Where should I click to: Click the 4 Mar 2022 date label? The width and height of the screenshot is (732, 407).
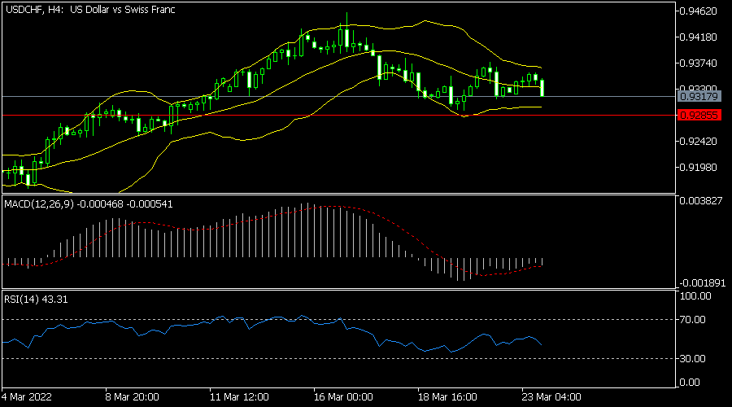(27, 397)
